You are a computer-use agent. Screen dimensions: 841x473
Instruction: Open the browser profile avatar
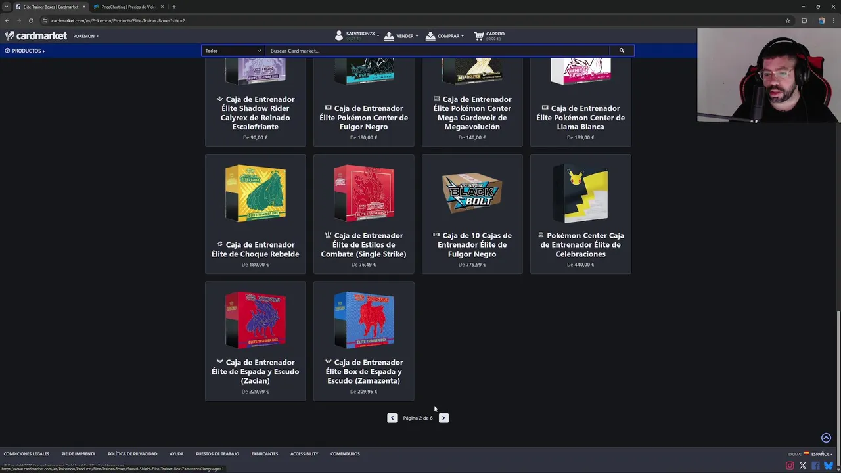[x=821, y=20]
